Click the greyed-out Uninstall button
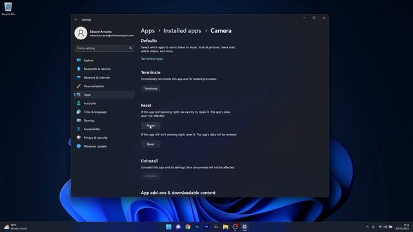Screen dimensions: 413x232 click(x=150, y=176)
